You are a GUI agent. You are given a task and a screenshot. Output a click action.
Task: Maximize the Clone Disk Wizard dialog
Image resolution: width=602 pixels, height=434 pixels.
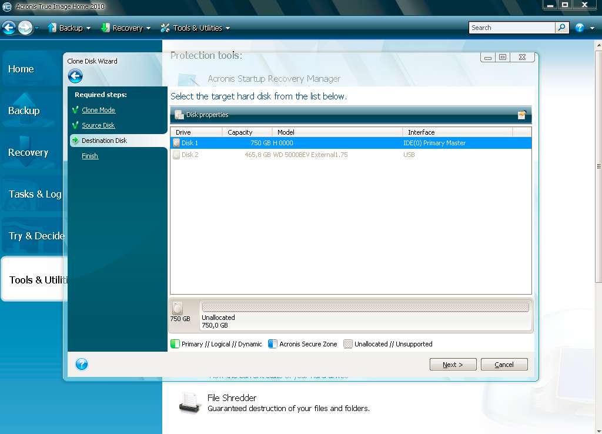[503, 57]
